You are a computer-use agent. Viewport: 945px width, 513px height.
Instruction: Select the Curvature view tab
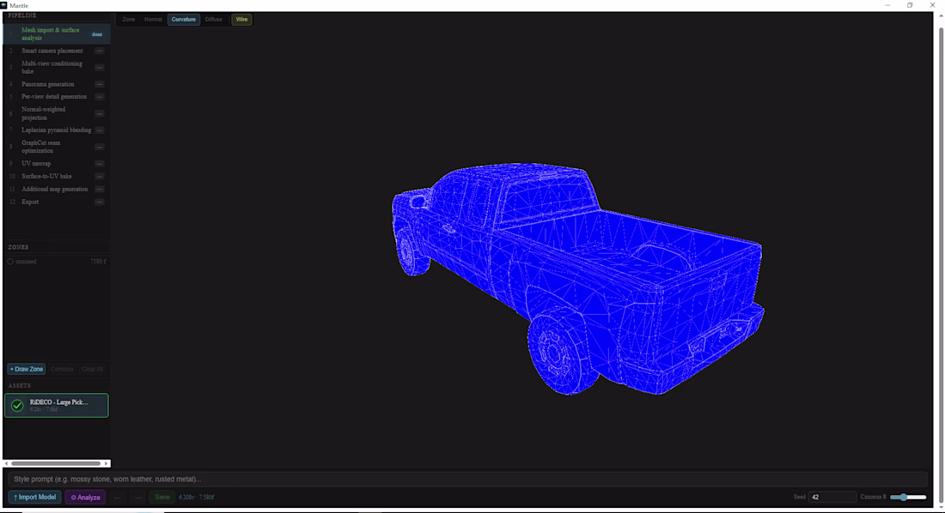click(183, 19)
